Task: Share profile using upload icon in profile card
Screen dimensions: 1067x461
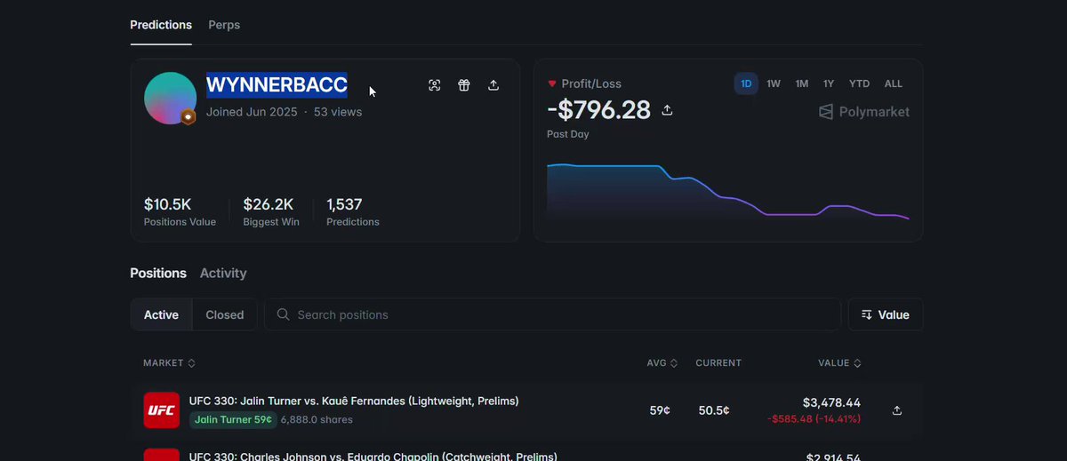Action: (493, 85)
